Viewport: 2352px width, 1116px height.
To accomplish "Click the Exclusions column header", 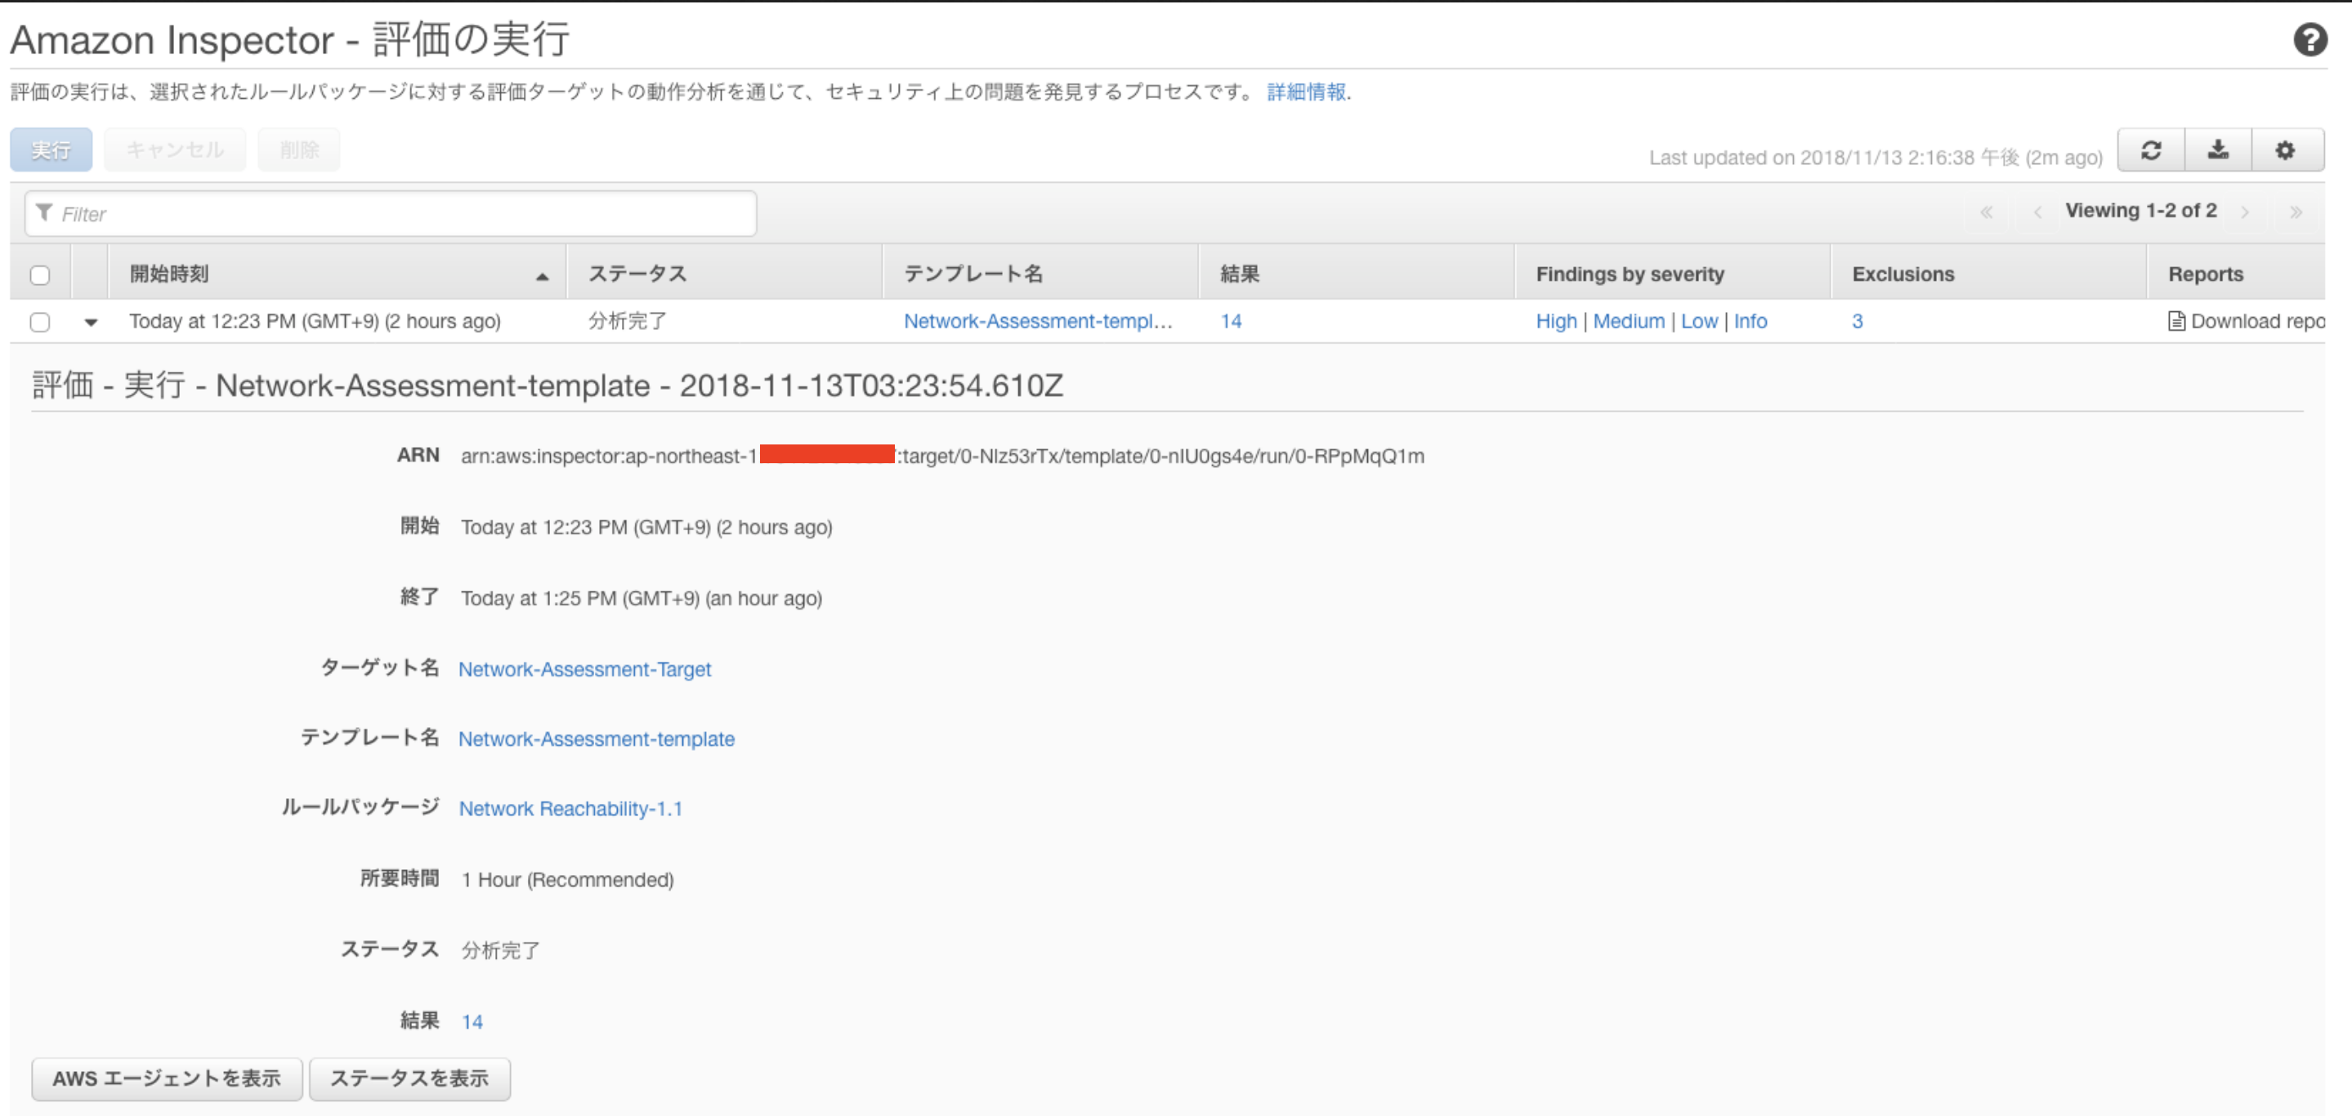I will pos(1988,274).
